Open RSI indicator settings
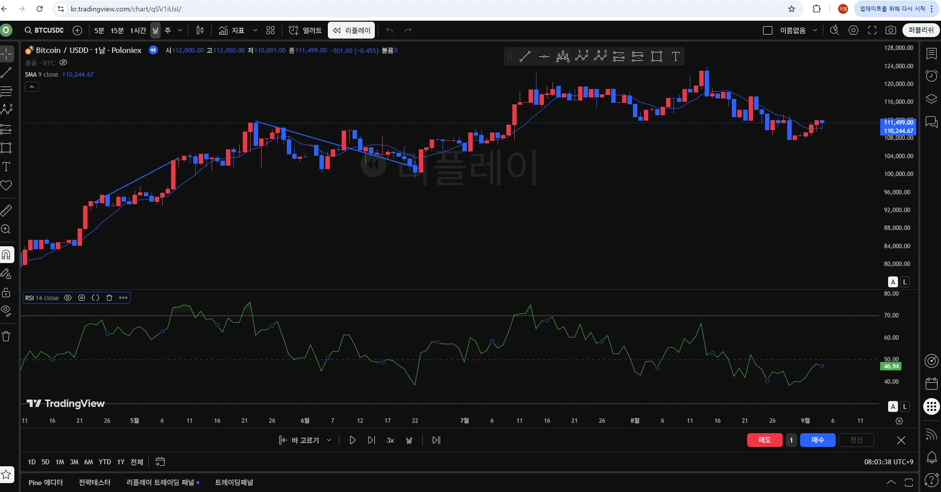 82,298
